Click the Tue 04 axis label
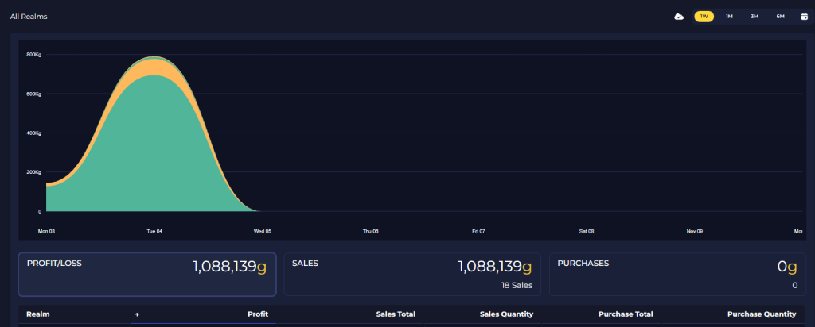Viewport: 815px width, 327px height. pos(154,231)
